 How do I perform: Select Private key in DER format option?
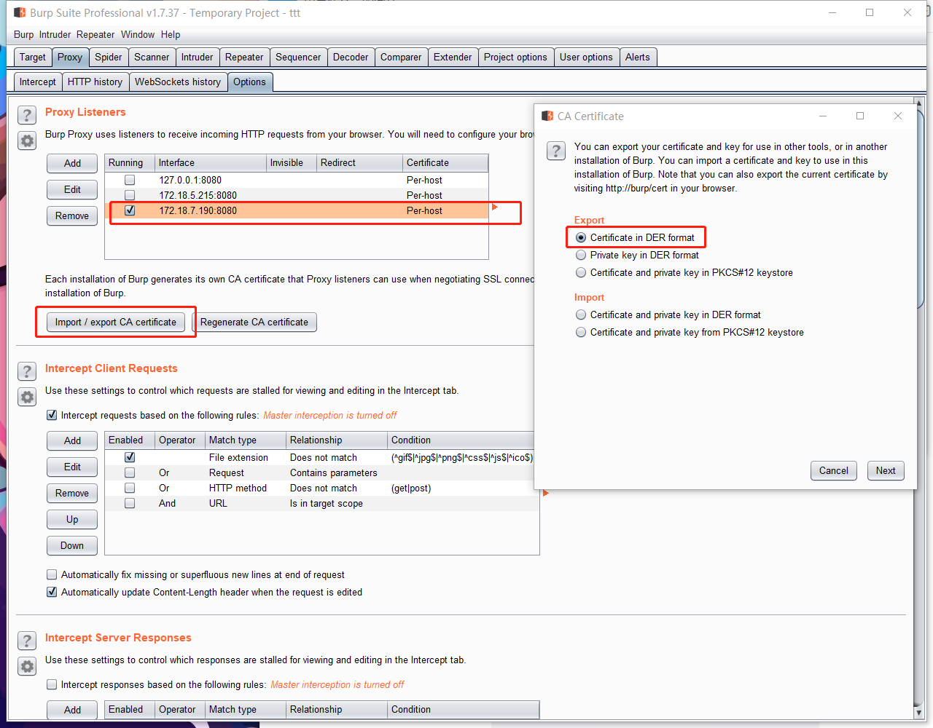(581, 255)
